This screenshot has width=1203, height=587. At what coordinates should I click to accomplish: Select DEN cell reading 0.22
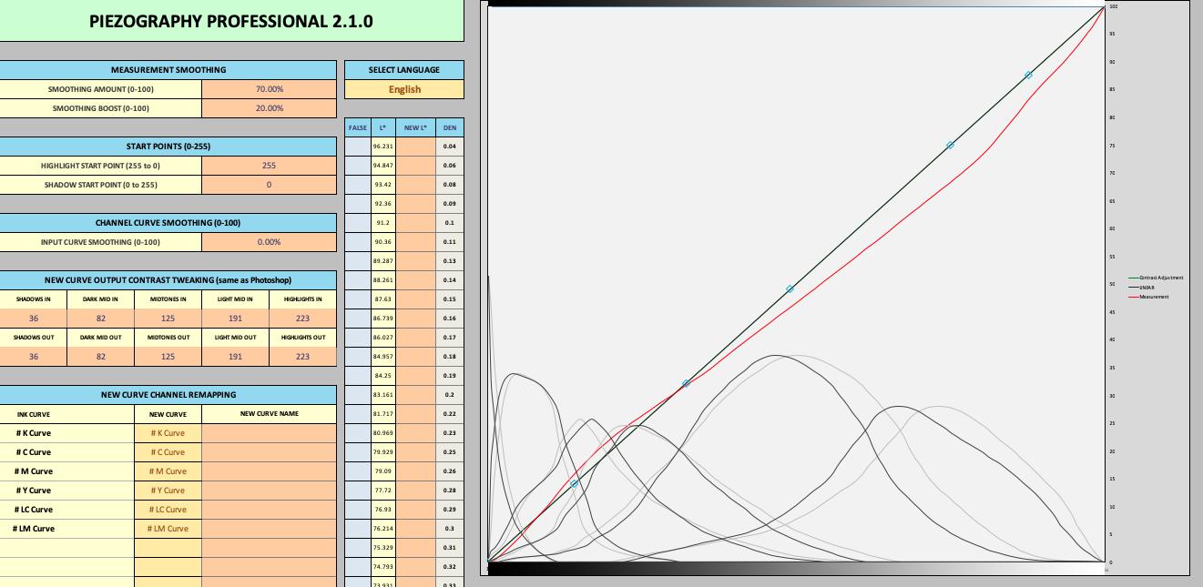(450, 414)
